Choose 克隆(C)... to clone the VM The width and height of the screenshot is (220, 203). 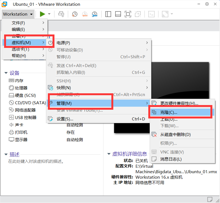[183, 112]
